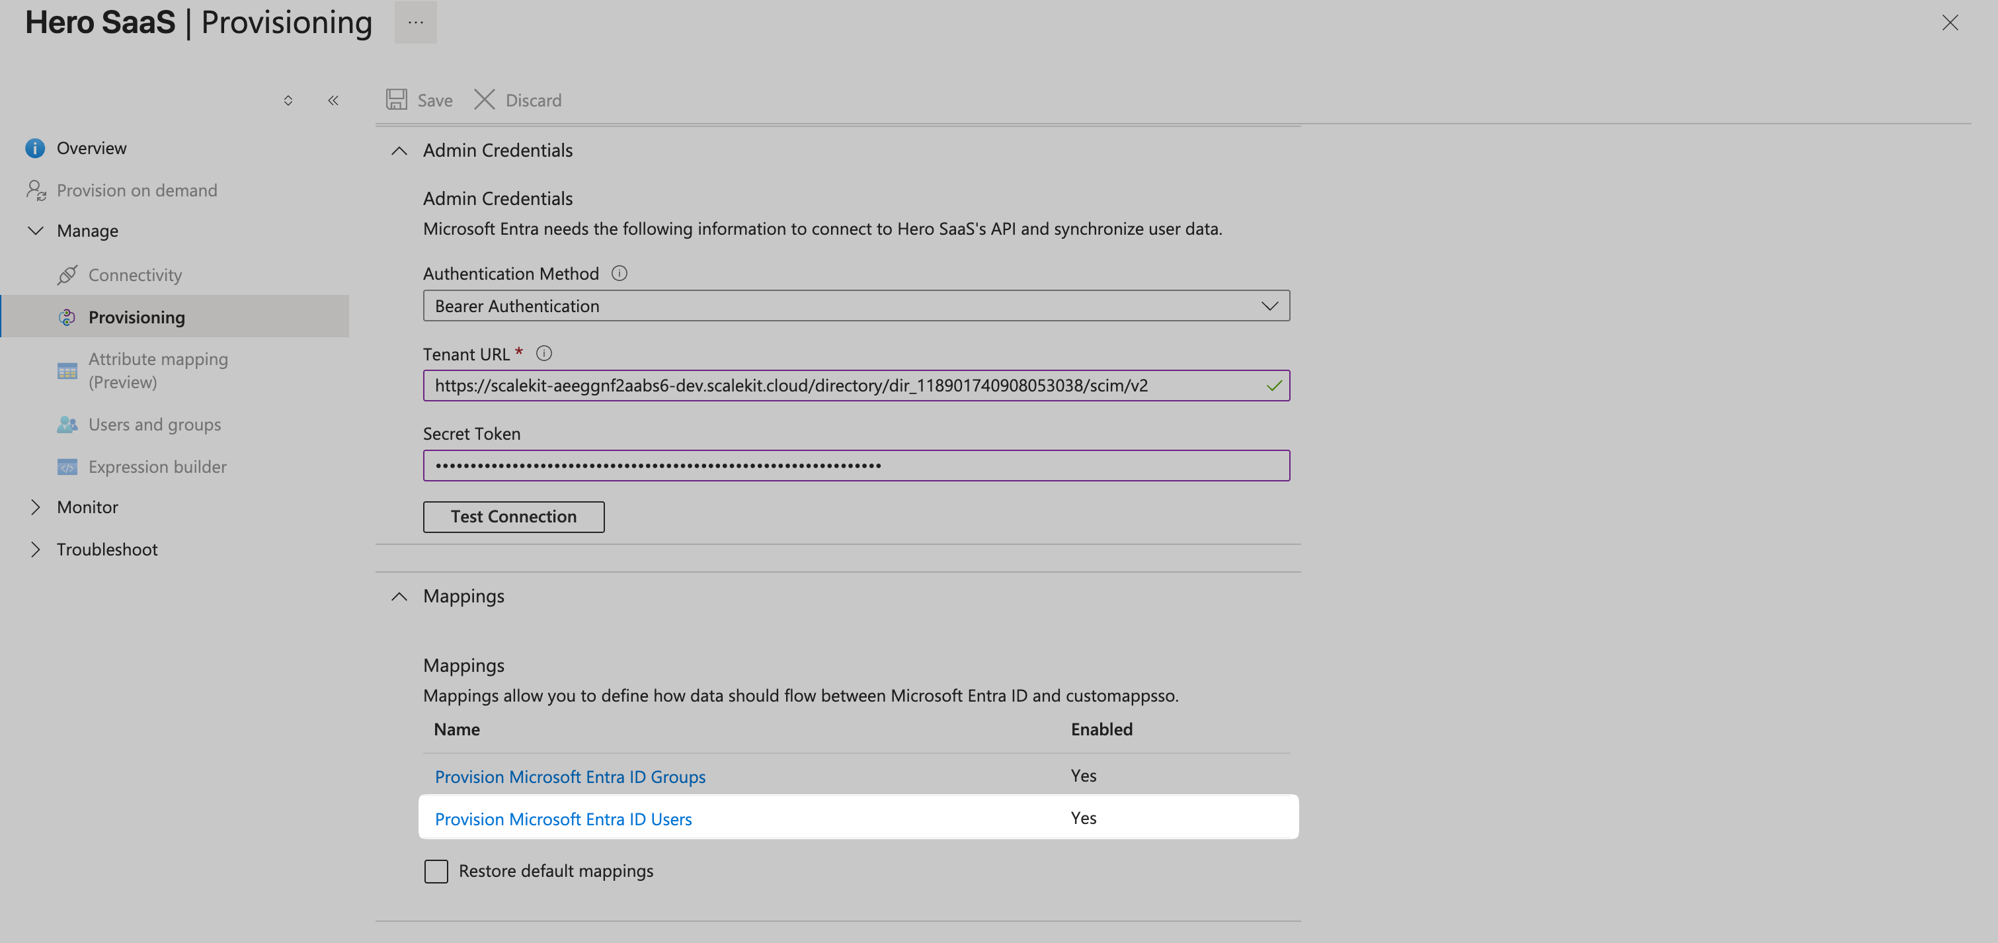This screenshot has width=1998, height=943.
Task: Check Restore default mappings
Action: [436, 871]
